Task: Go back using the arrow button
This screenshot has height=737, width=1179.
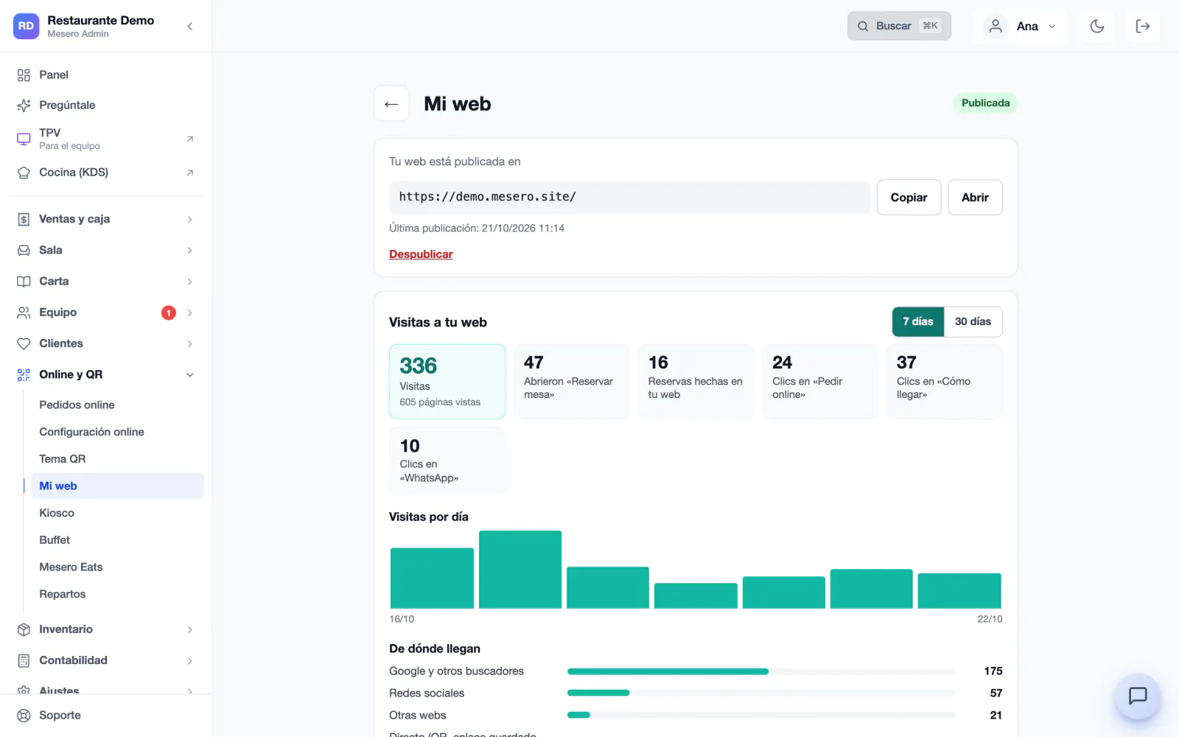Action: (391, 104)
